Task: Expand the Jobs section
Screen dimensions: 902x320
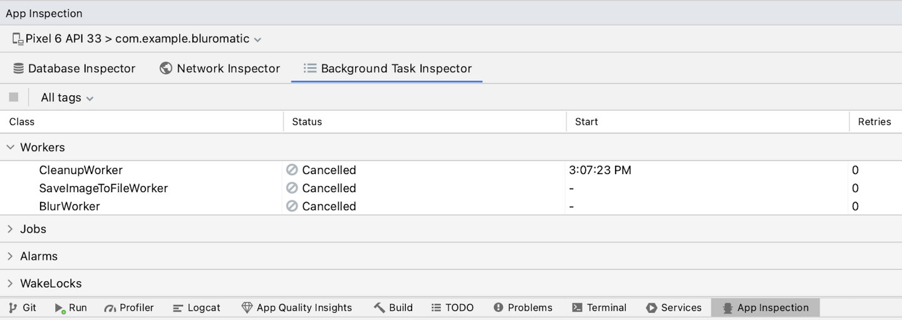Action: tap(11, 229)
